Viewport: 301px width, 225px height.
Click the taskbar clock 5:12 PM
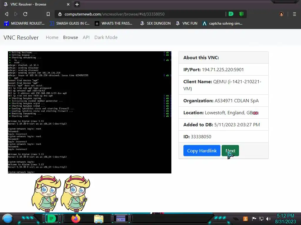pyautogui.click(x=285, y=216)
